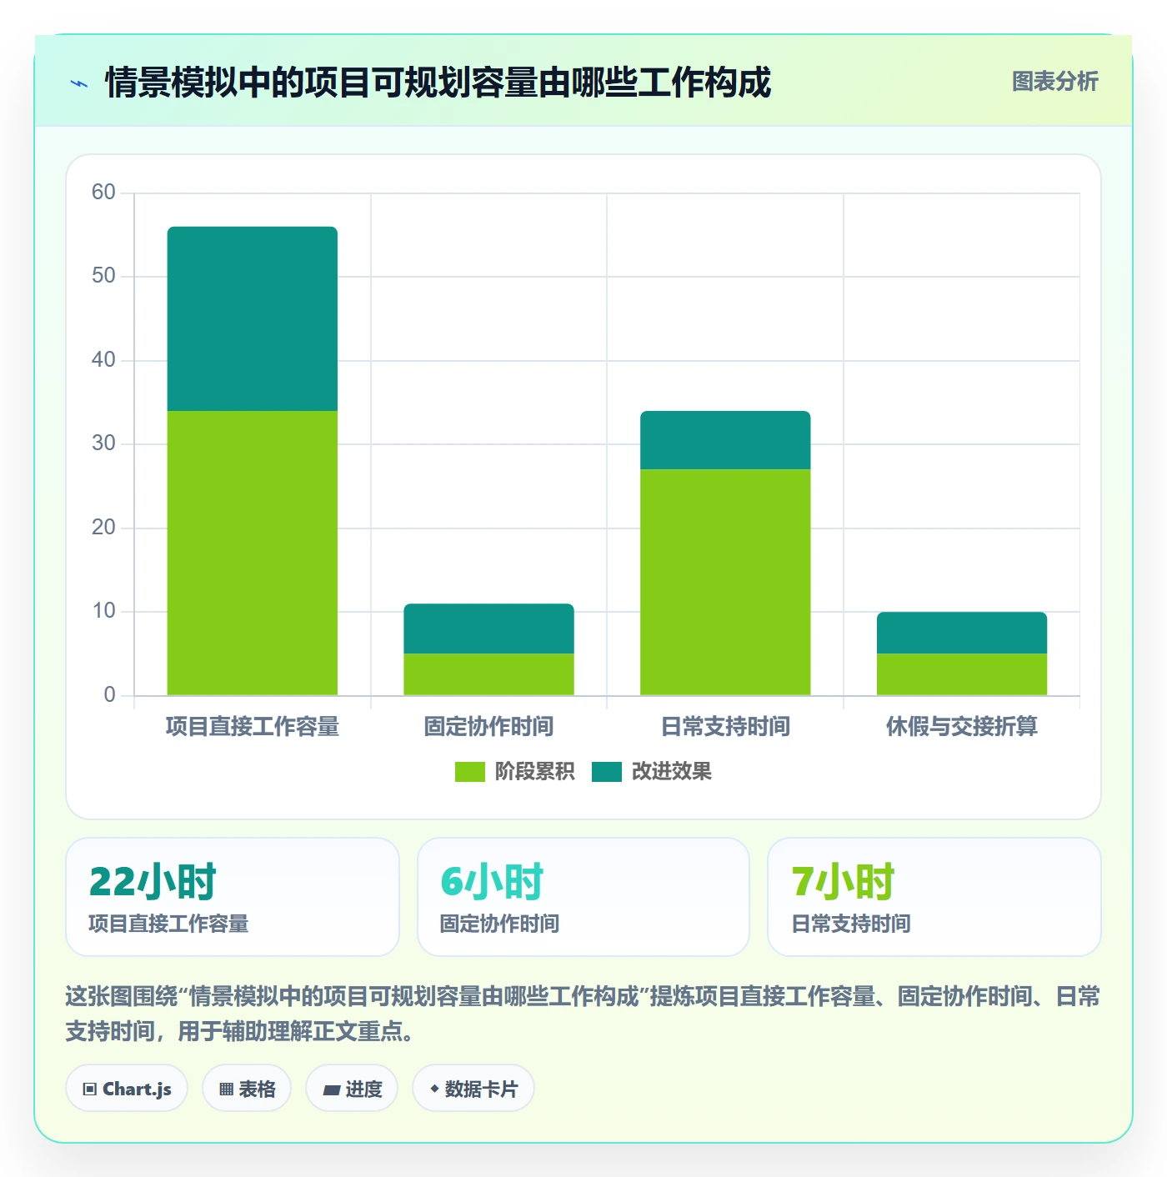Click the teal 改进效果 legend swatch

(607, 772)
